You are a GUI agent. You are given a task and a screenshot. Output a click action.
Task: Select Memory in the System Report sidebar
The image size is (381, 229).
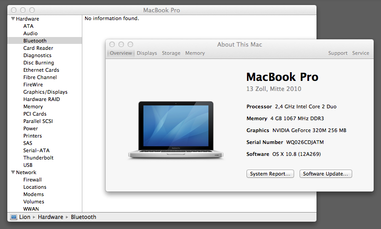[33, 107]
